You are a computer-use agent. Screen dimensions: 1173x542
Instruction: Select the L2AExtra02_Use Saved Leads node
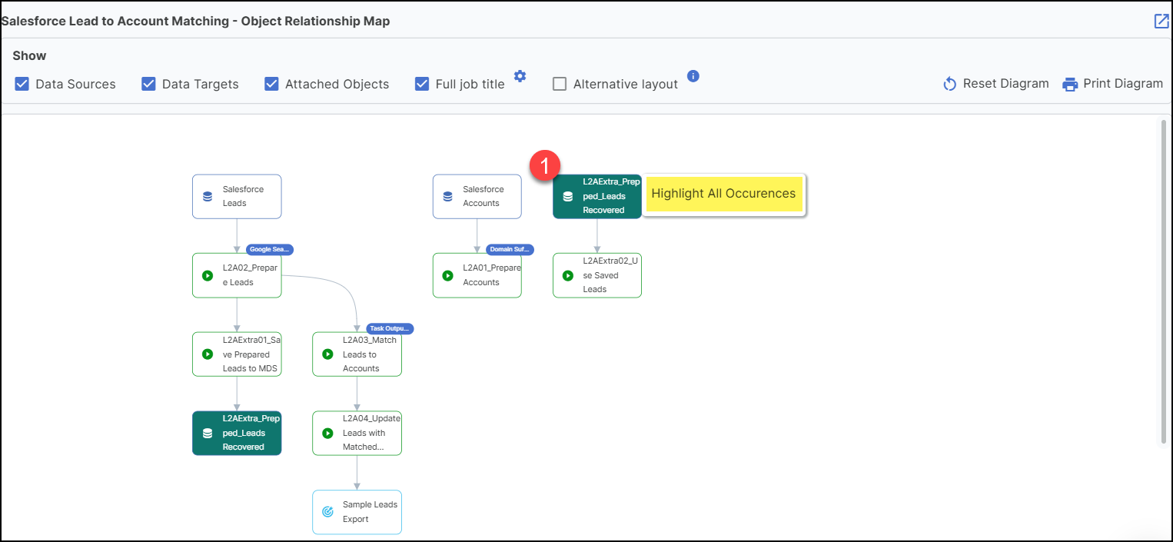[597, 275]
